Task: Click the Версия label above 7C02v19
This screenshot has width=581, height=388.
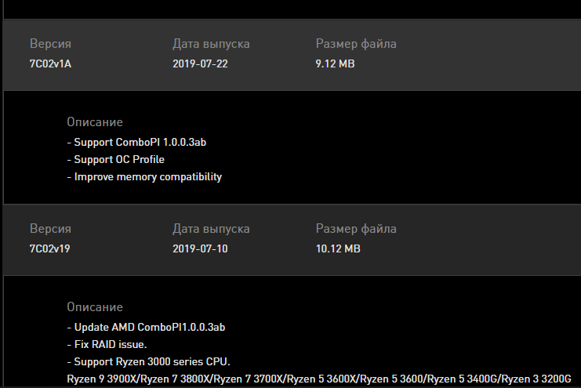Action: [x=50, y=229]
